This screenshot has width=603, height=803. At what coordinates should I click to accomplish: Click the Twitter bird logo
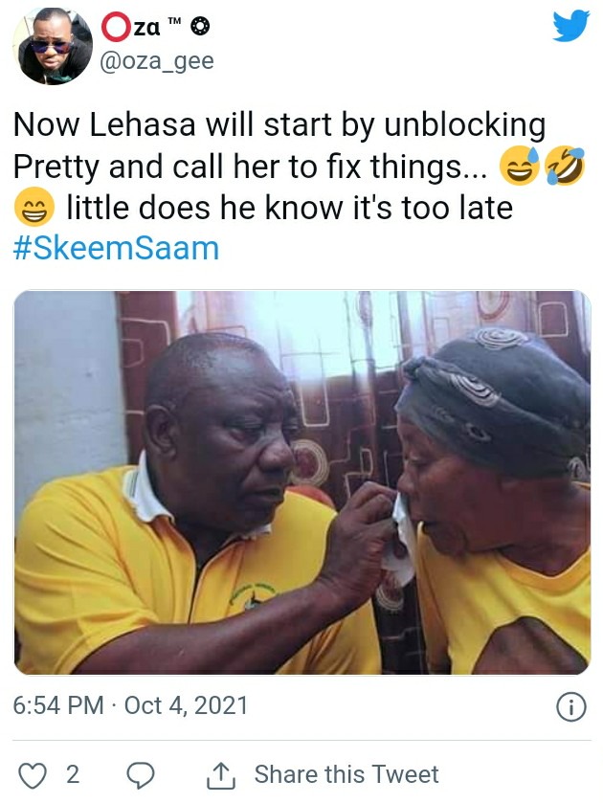coord(571,26)
